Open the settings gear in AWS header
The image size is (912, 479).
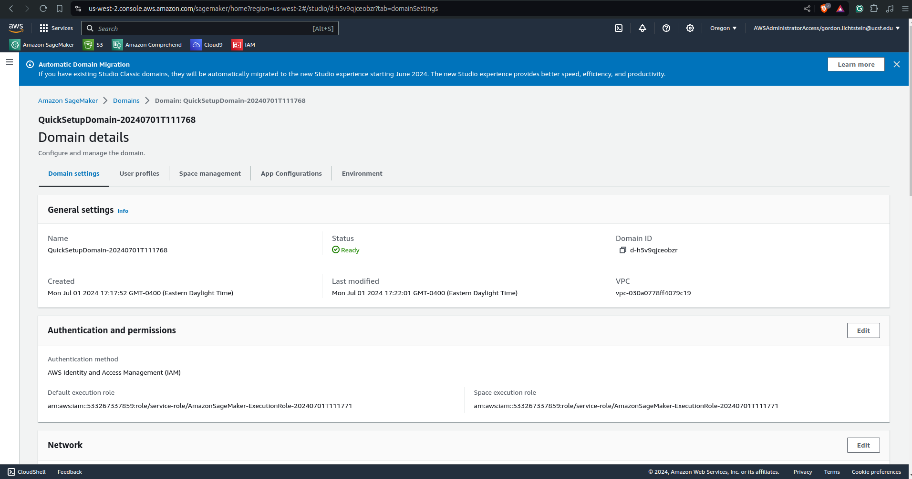tap(690, 28)
